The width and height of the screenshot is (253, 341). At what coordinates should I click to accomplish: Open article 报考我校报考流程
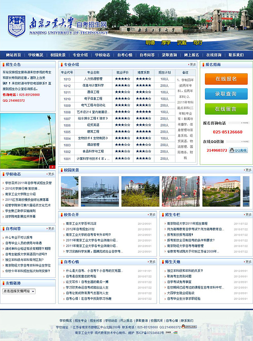180,235
